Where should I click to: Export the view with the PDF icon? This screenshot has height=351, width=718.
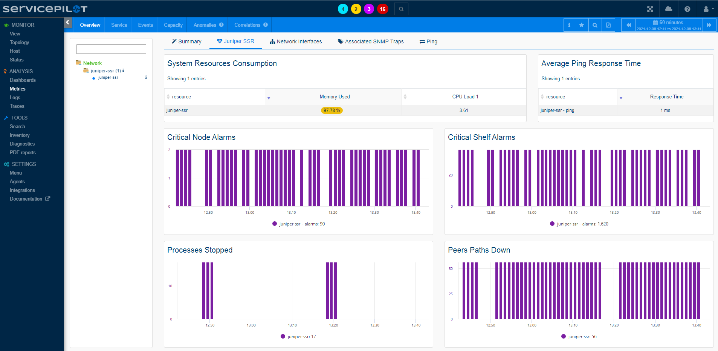point(608,25)
